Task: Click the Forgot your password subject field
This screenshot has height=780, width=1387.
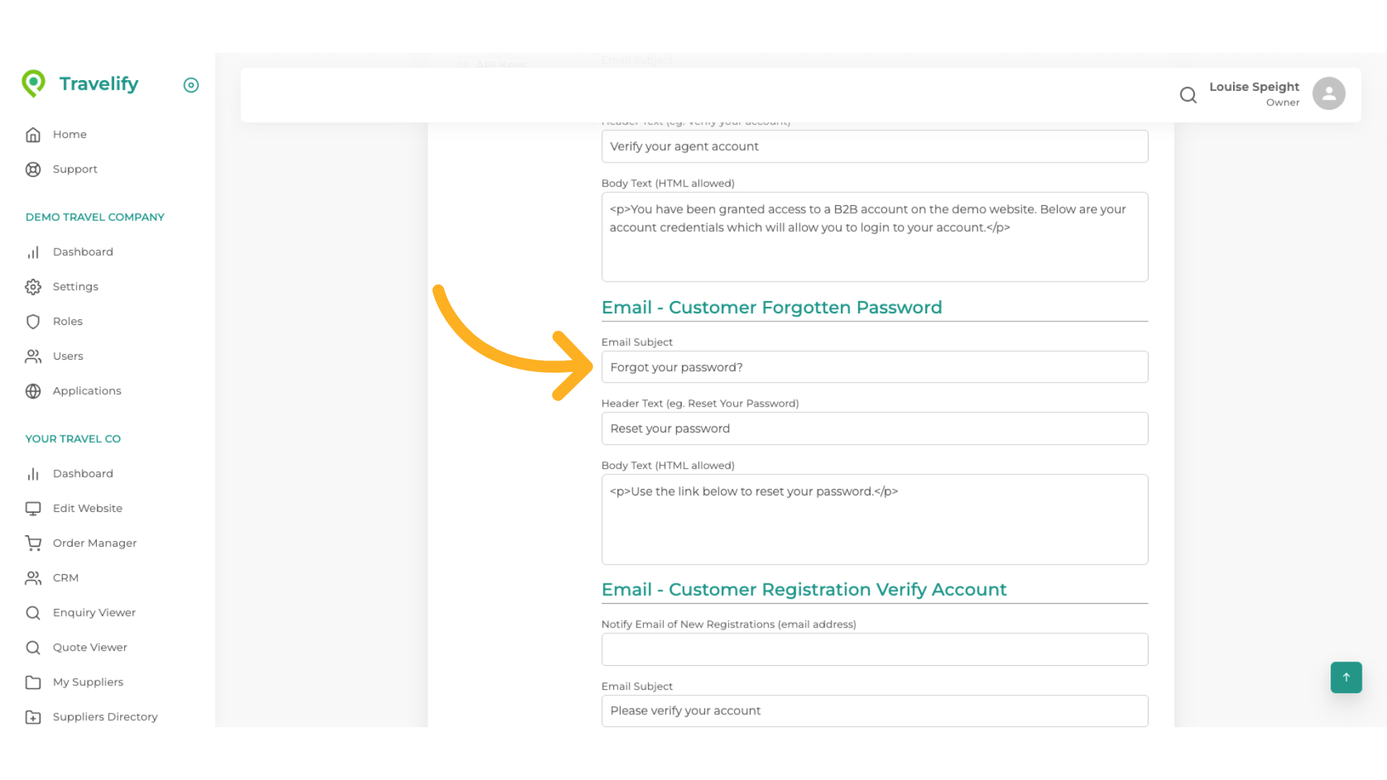Action: (x=874, y=367)
